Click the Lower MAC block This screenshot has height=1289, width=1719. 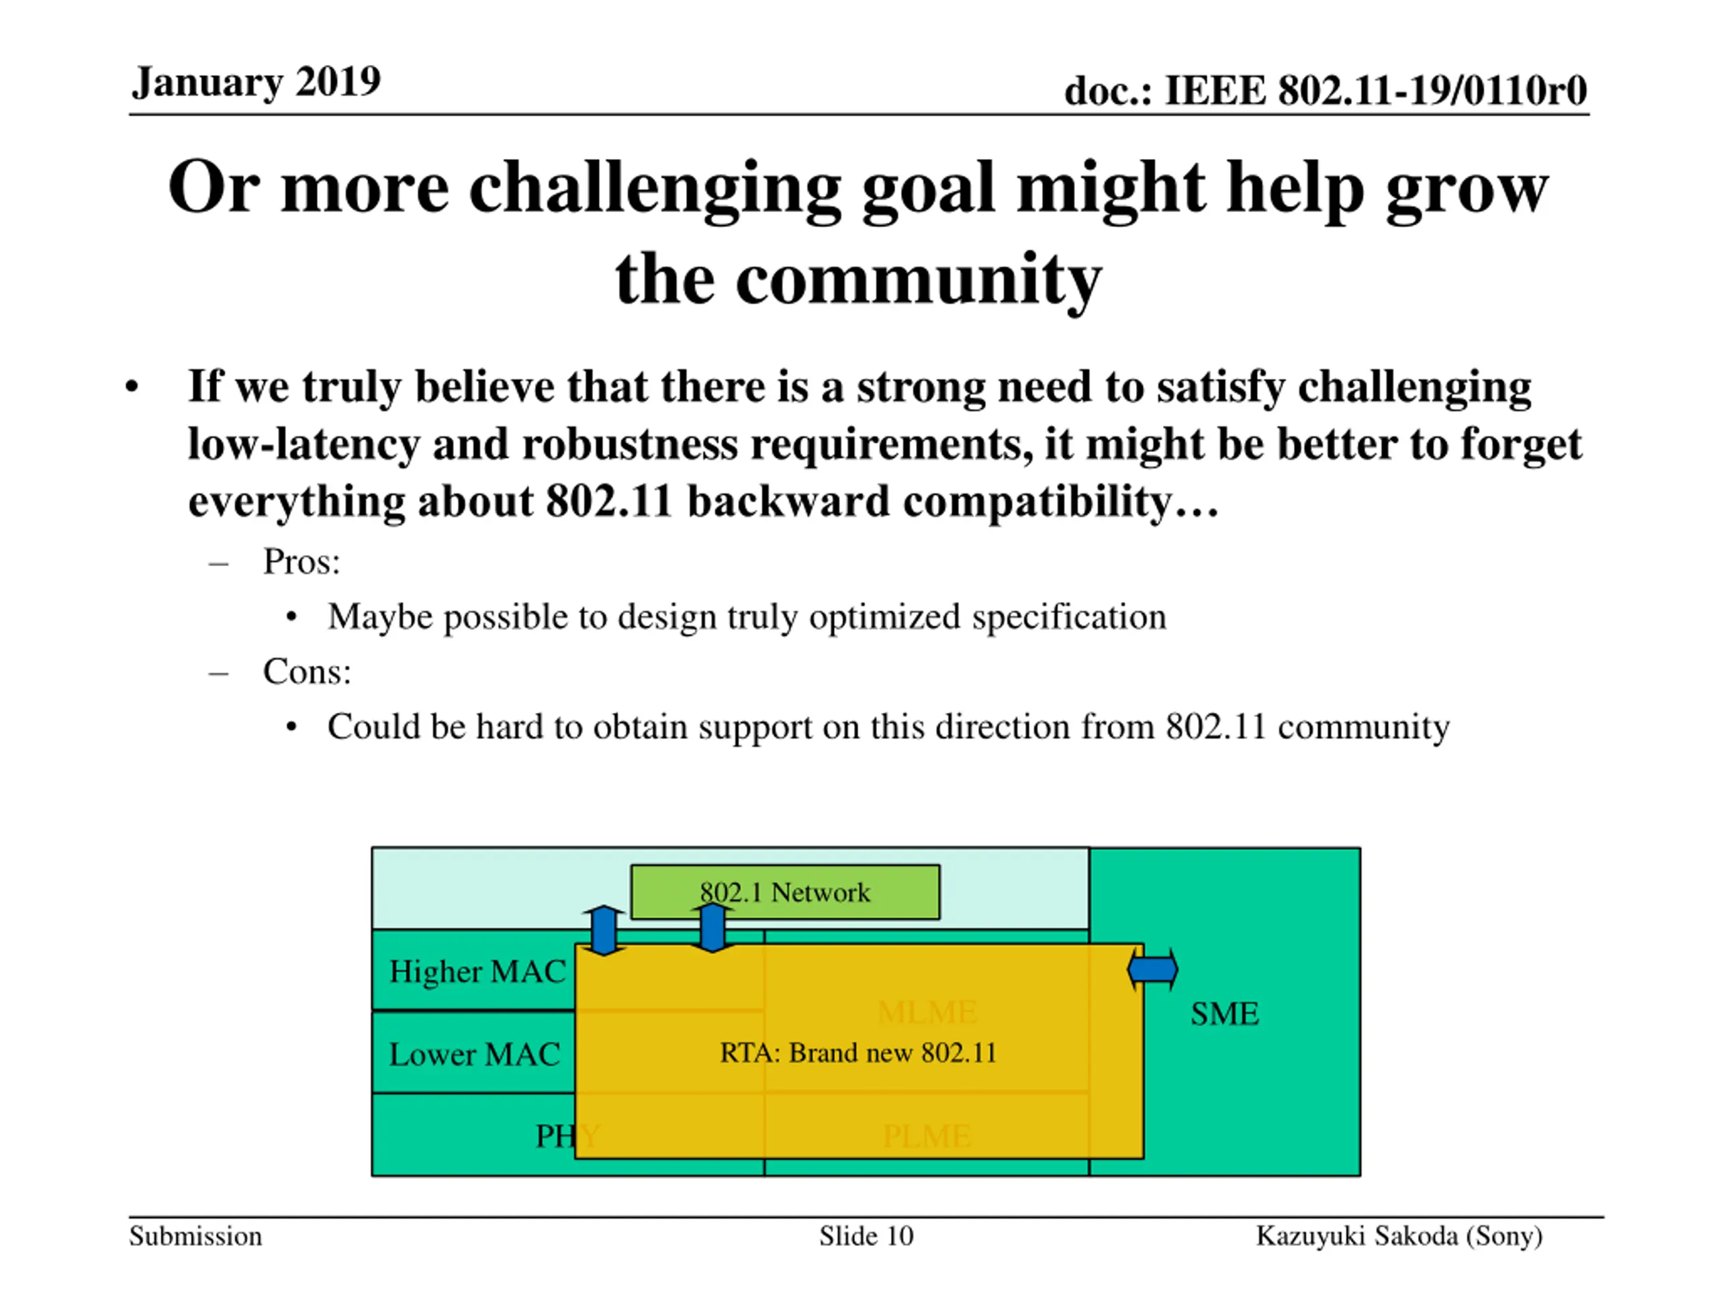click(474, 1053)
